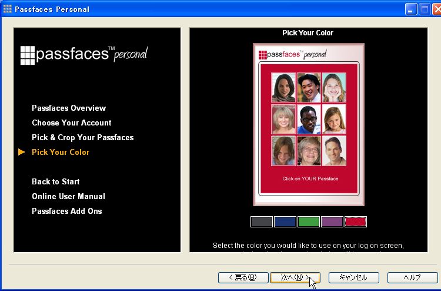
Task: Select the navy blue color swatch
Action: [x=285, y=221]
